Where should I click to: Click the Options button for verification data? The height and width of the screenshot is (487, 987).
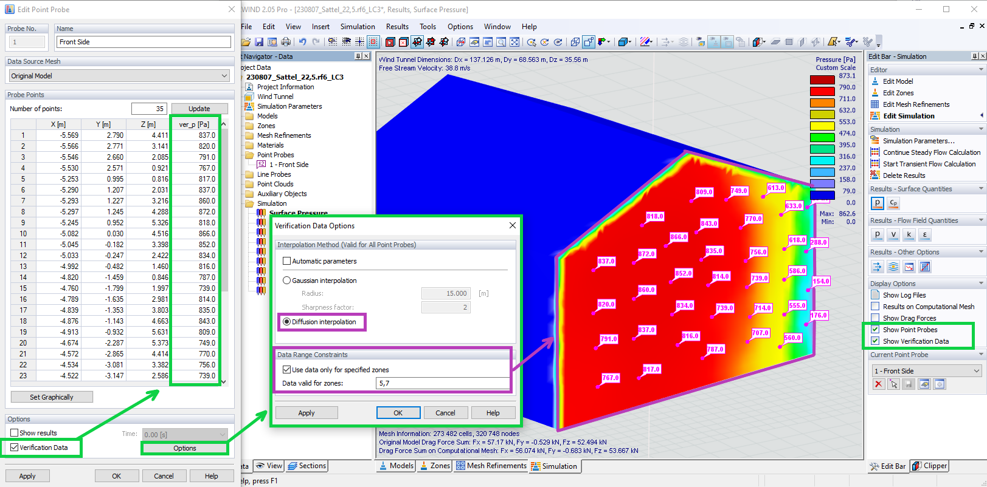(x=185, y=448)
